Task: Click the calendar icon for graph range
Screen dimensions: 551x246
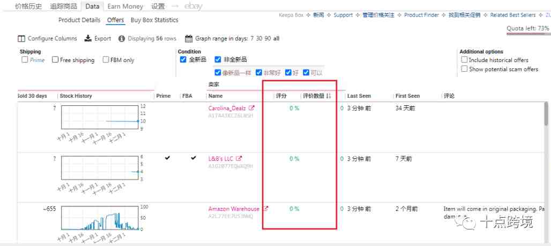Action: [x=189, y=39]
